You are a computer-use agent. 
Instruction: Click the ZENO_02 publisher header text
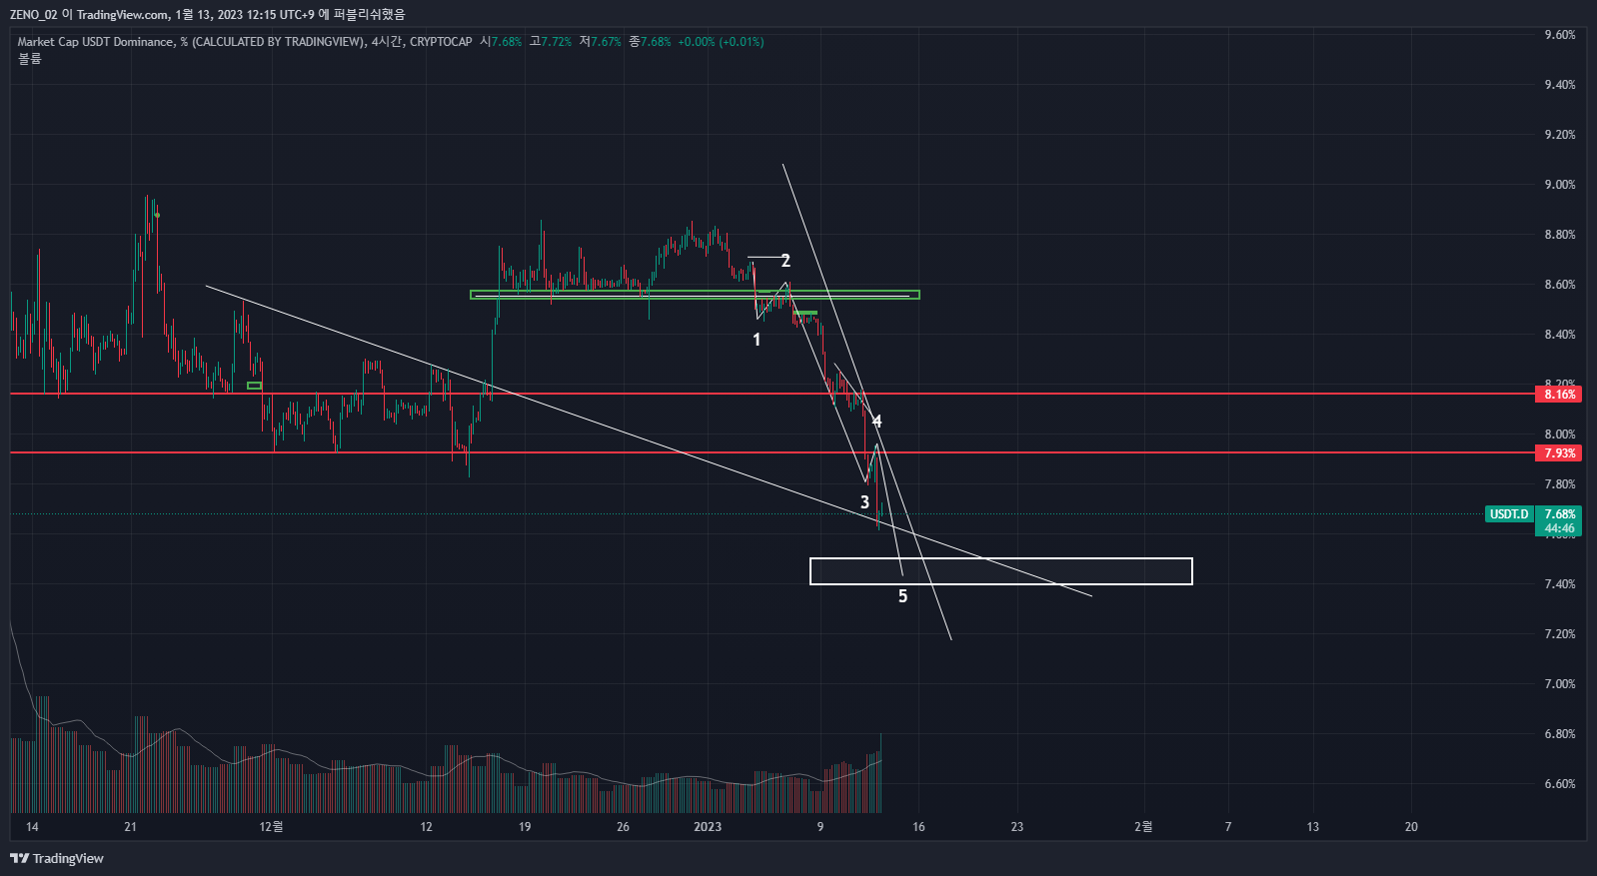pos(34,14)
